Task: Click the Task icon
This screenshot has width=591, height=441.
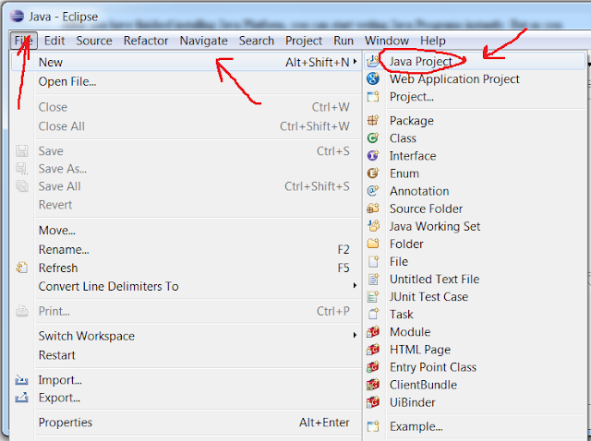Action: pos(373,314)
